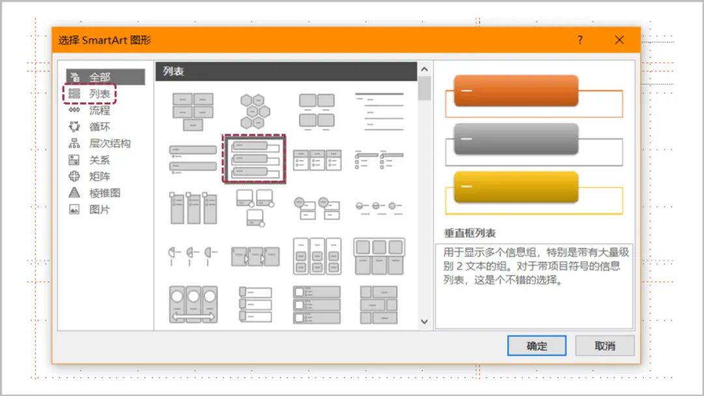Close the 选择 SmartArt 图形 dialog
This screenshot has width=704, height=396.
[x=620, y=40]
